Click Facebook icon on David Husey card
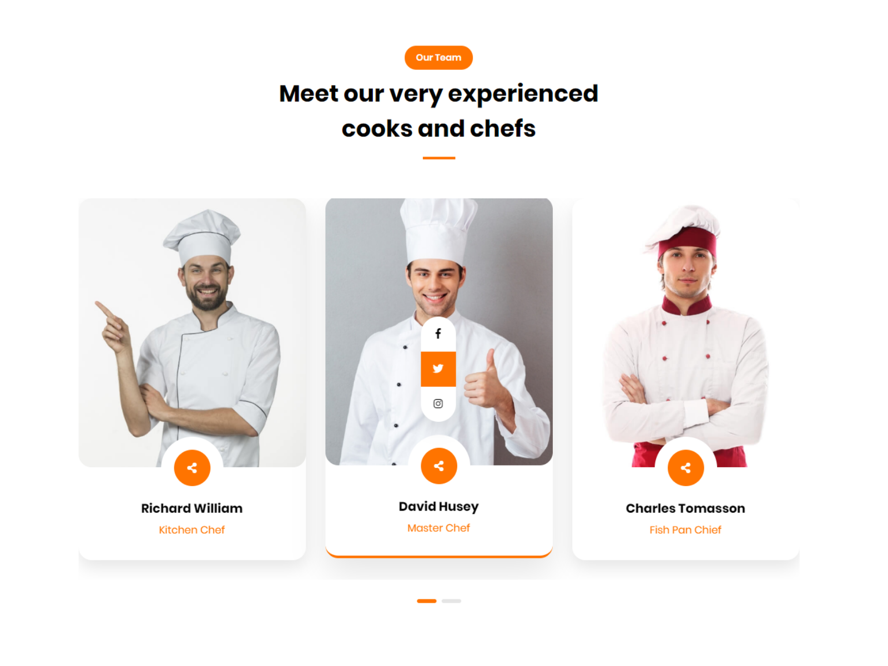Viewport: 888px width, 666px height. point(438,334)
